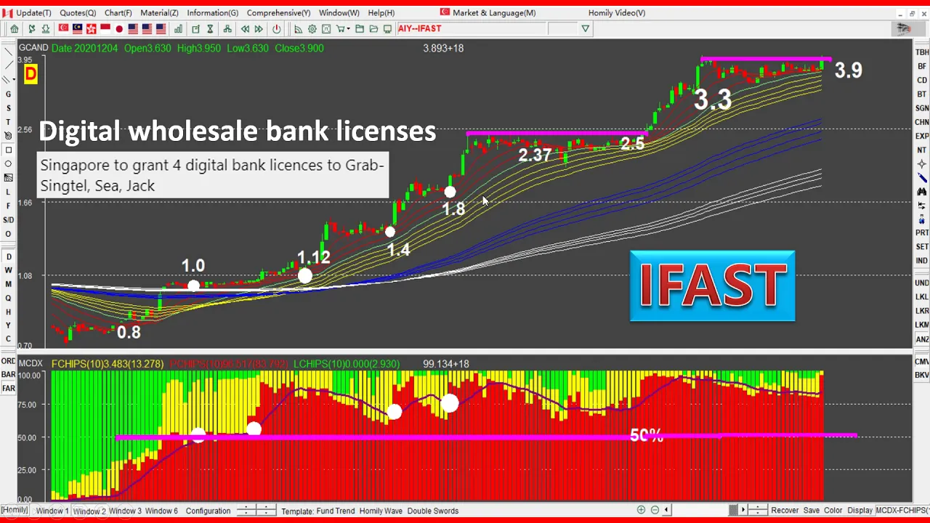
Task: Open the gear settings icon in toolbar
Action: [x=312, y=29]
